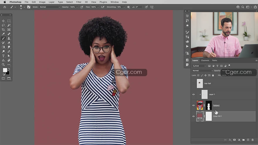Hide the Layer 1 layer
The image size is (258, 145).
click(x=193, y=94)
